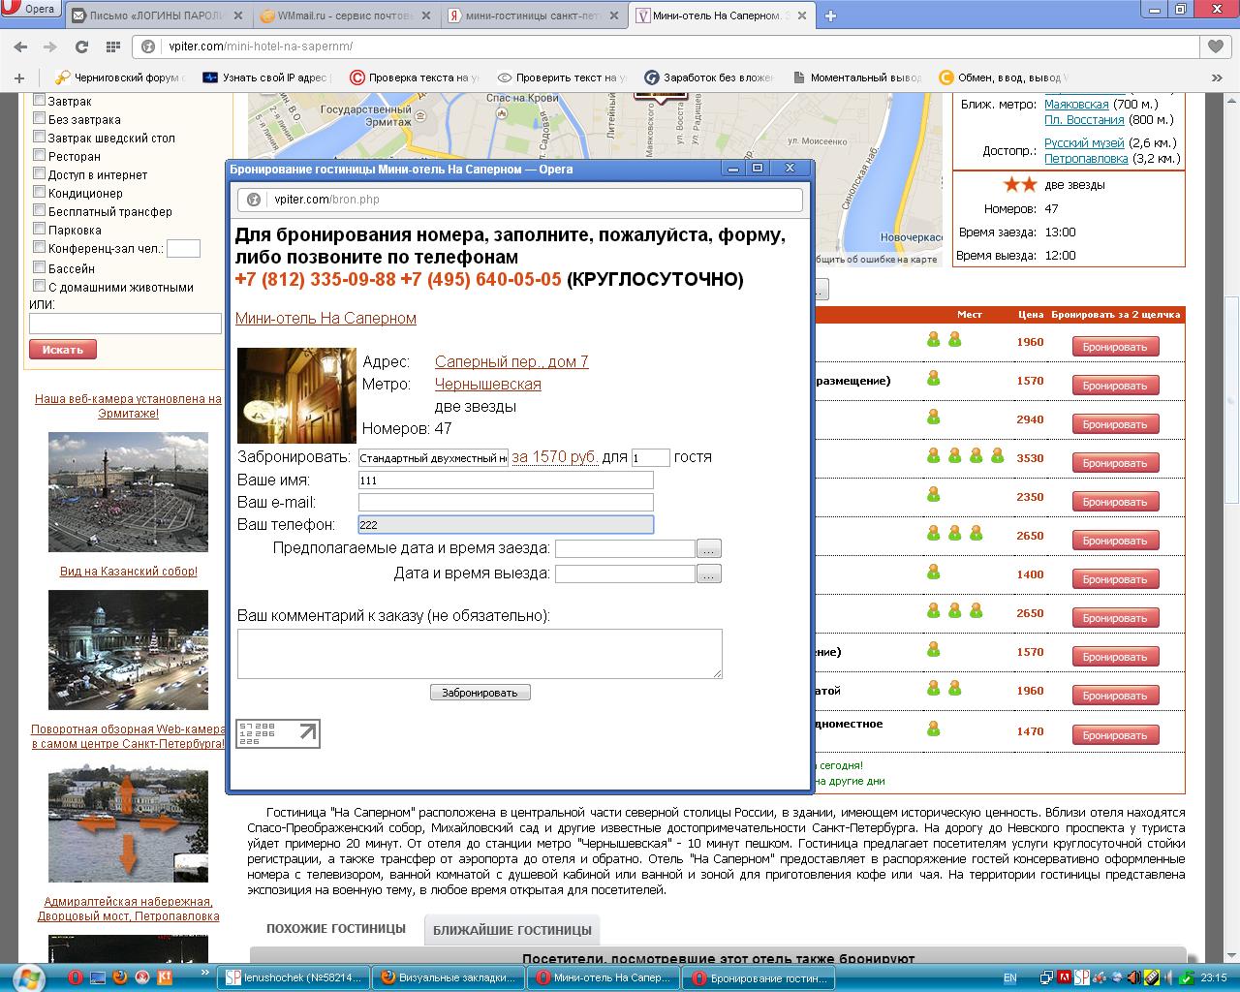1240x992 pixels.
Task: Click the ИЛИ search text field
Action: [x=125, y=324]
